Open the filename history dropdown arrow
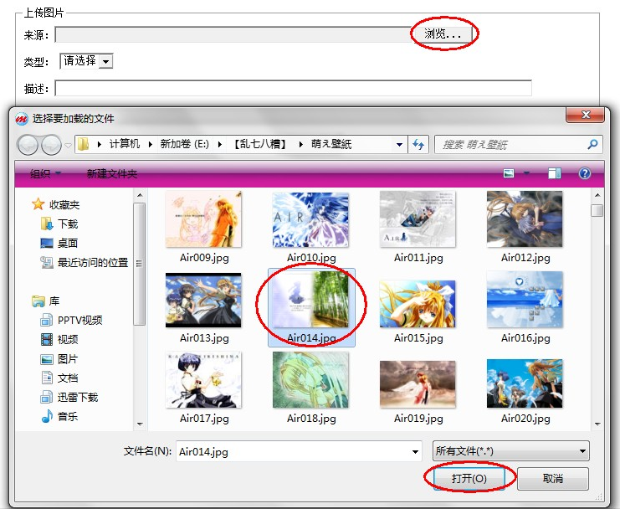This screenshot has width=620, height=509. [x=415, y=451]
